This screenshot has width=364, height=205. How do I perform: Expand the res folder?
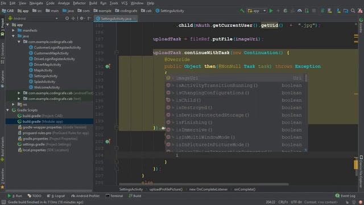coord(14,104)
